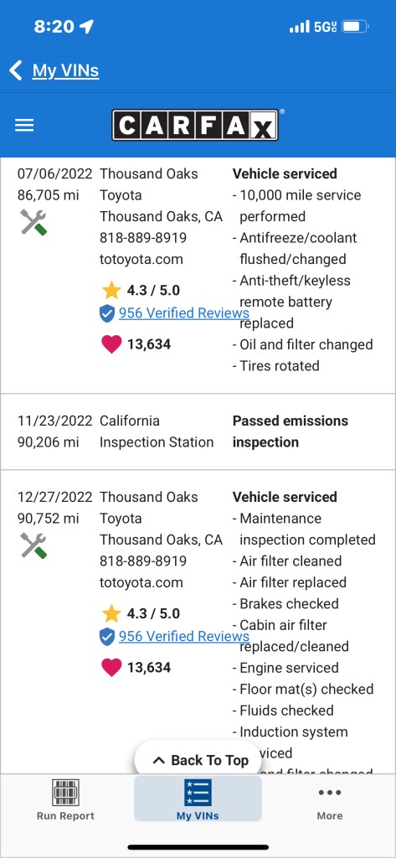This screenshot has height=858, width=396.
Task: Tap the back chevron beside My VINs
Action: click(x=16, y=70)
